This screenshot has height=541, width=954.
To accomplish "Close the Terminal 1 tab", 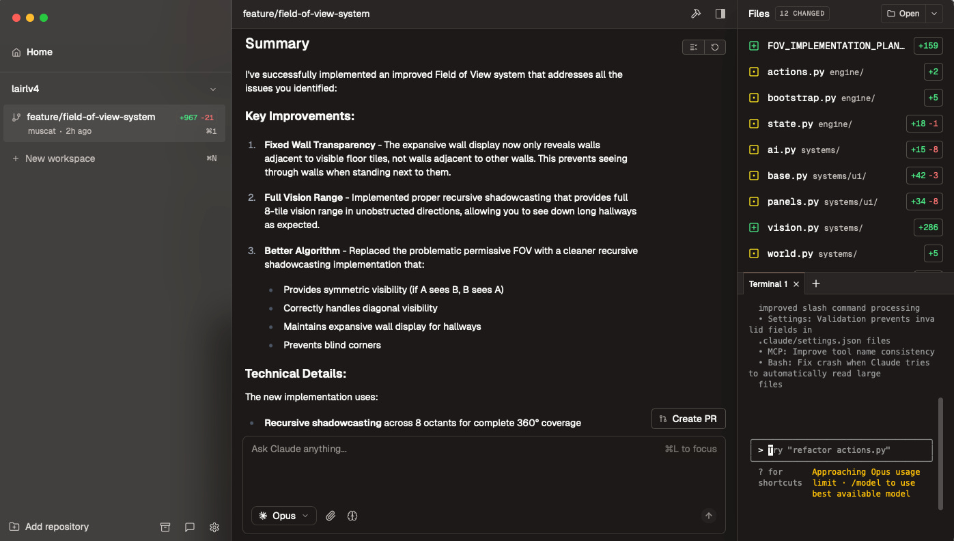I will click(x=796, y=284).
